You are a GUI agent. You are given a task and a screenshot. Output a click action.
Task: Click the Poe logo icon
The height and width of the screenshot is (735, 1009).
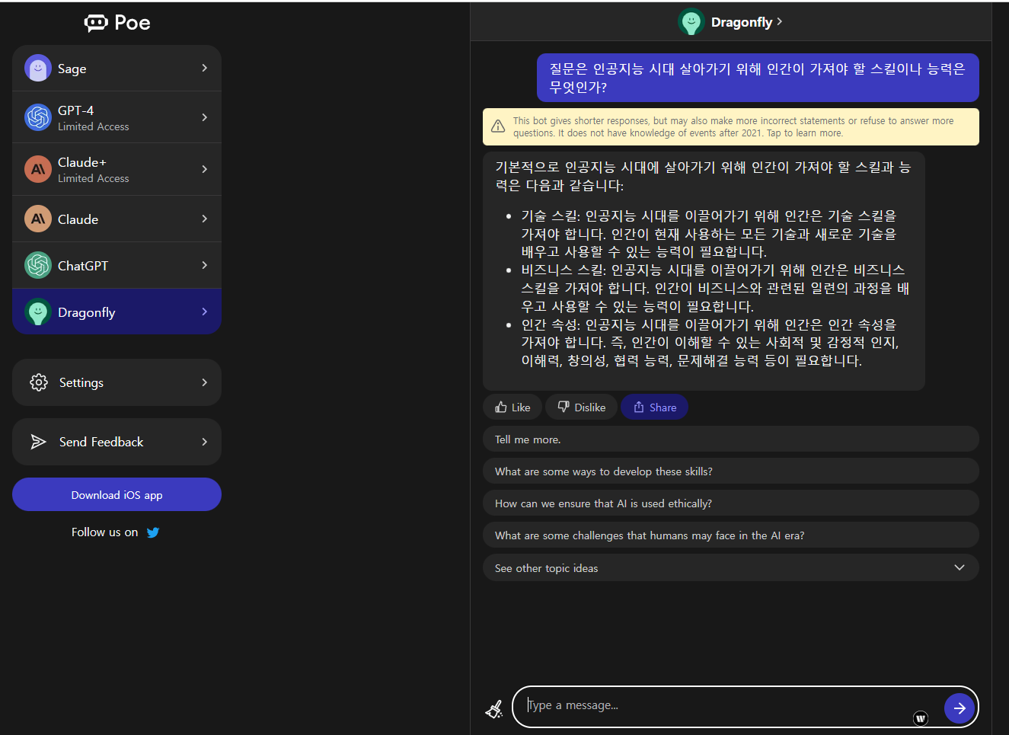pyautogui.click(x=96, y=23)
